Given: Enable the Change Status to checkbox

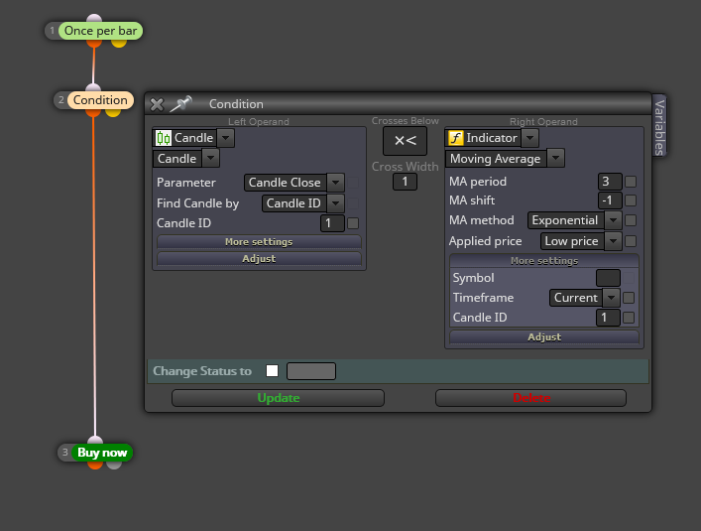Looking at the screenshot, I should [273, 371].
